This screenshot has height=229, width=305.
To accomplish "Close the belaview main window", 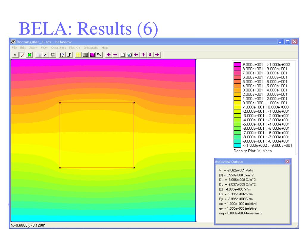I will [x=295, y=42].
